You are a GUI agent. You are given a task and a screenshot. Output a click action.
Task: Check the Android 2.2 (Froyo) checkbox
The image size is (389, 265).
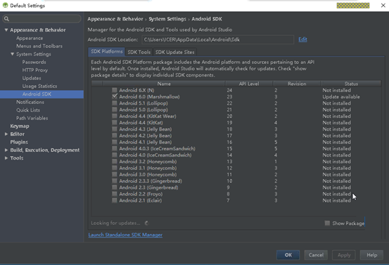tap(115, 194)
